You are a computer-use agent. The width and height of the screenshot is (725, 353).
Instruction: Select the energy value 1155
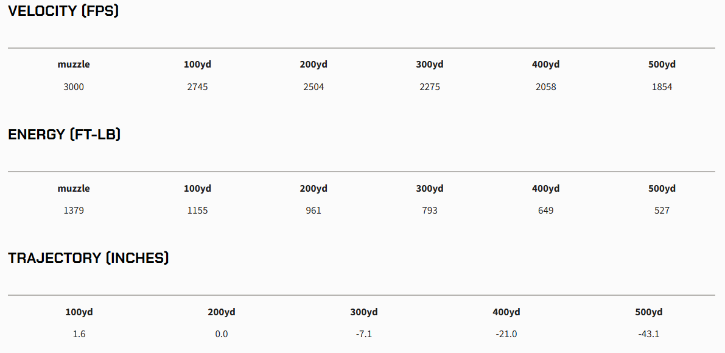coord(197,211)
